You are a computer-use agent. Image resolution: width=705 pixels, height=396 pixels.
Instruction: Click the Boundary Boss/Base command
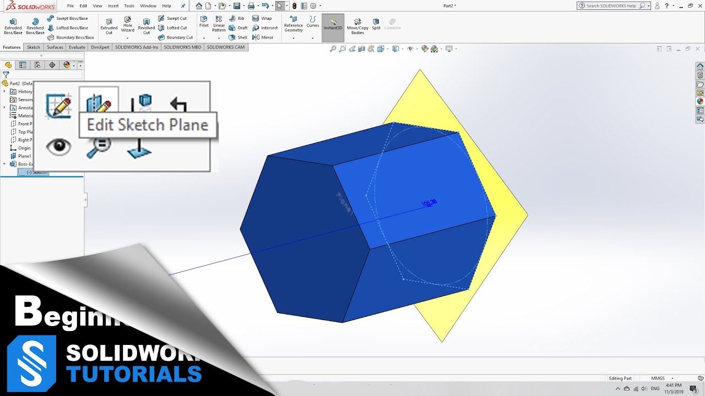click(71, 37)
